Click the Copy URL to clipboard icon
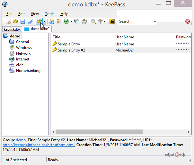The image size is (194, 165). [77, 21]
